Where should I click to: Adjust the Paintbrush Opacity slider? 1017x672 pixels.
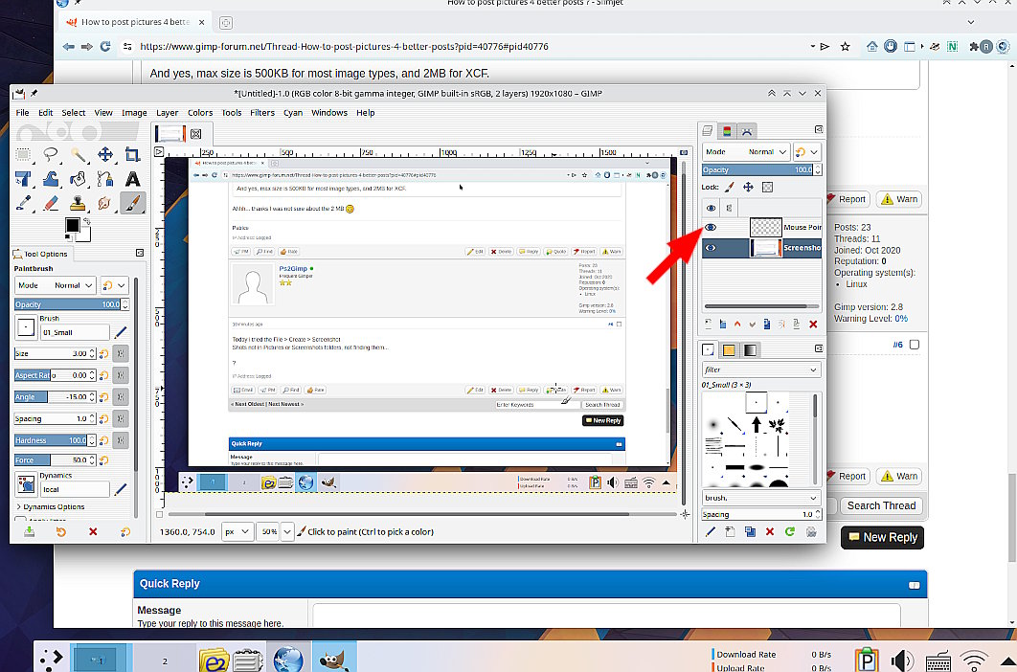tap(72, 304)
